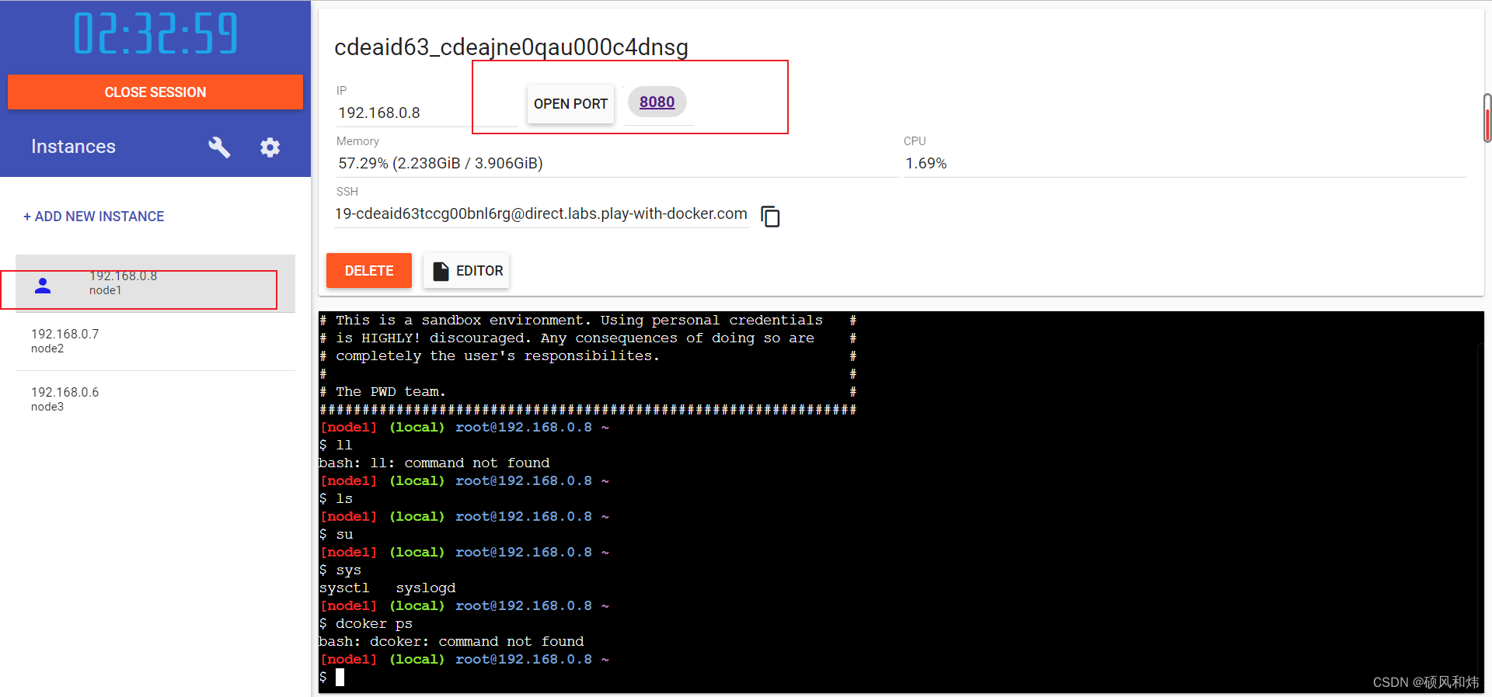Open the file EDITOR button
Screen dimensions: 1492x697
(466, 271)
